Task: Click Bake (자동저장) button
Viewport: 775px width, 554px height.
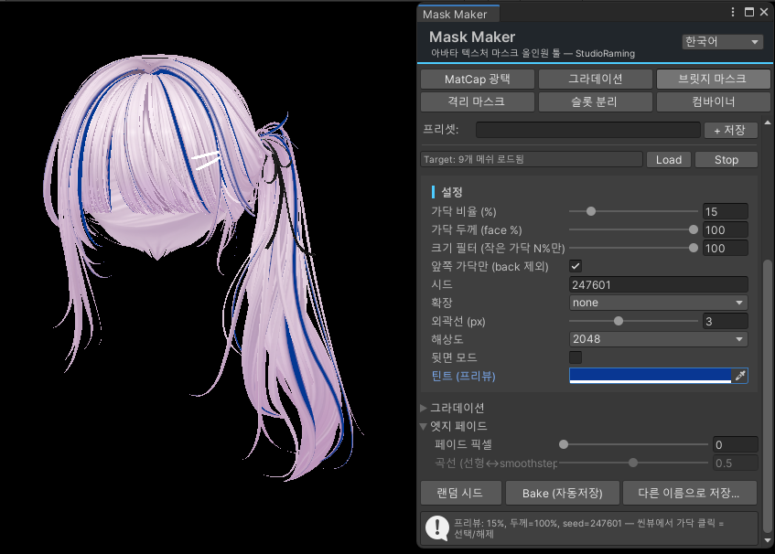Action: click(563, 493)
